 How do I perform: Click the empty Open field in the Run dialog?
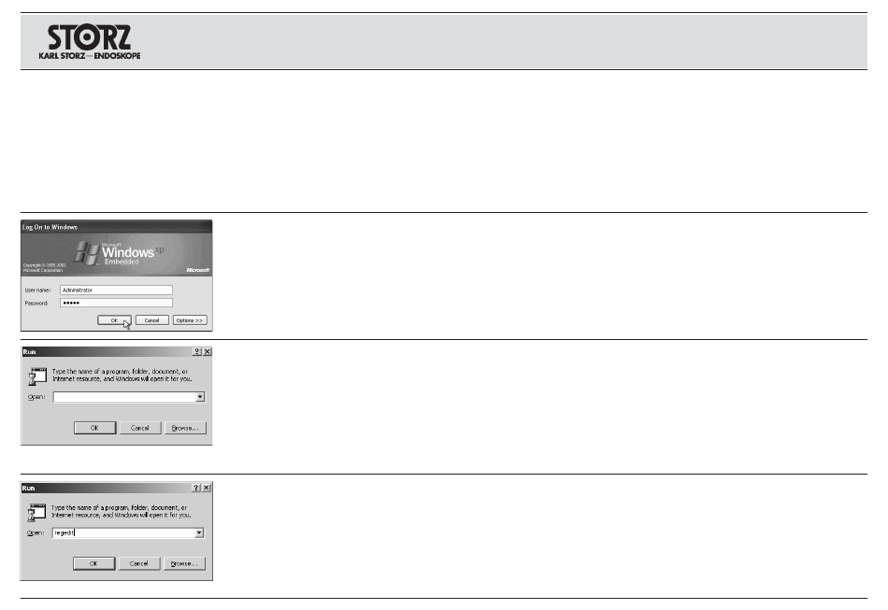coord(124,397)
